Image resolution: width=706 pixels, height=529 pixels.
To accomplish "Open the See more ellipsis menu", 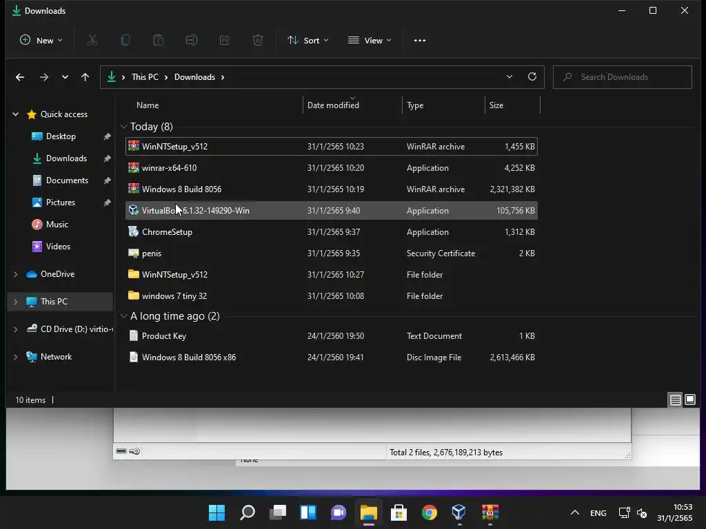I will point(420,41).
